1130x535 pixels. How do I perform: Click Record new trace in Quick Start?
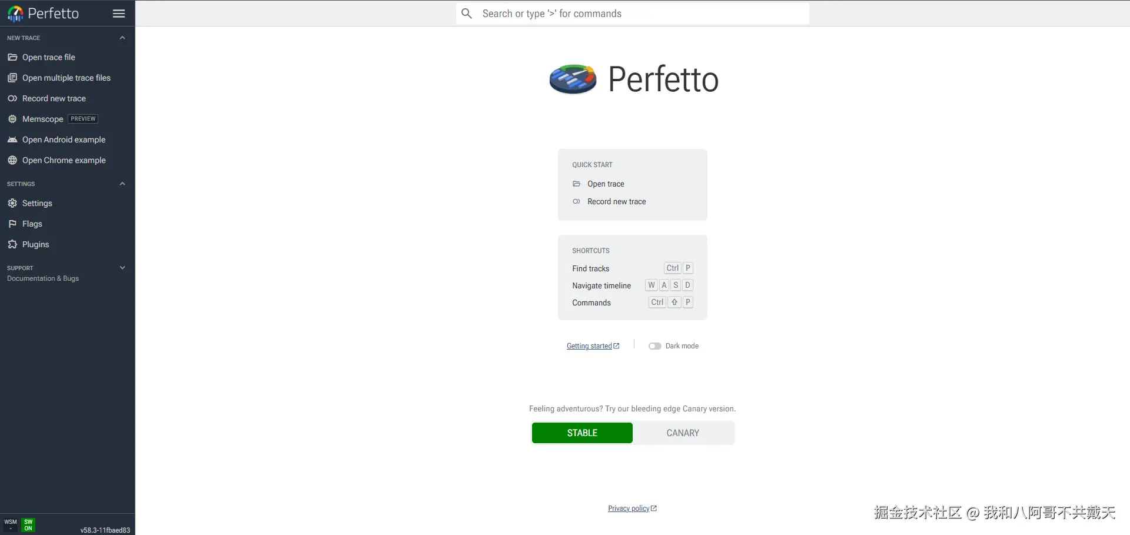tap(616, 202)
